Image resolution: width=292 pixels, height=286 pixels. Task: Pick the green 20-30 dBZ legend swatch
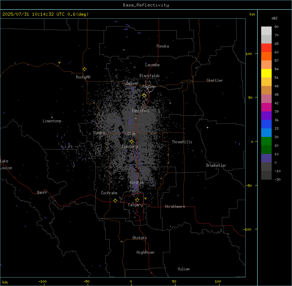tap(266, 141)
